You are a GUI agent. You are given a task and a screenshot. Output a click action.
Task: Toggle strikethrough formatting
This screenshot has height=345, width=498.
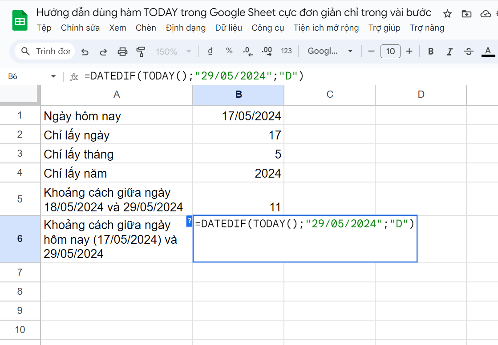pos(469,51)
